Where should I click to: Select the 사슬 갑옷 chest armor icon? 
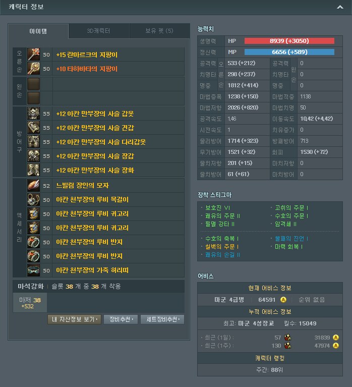pos(33,114)
